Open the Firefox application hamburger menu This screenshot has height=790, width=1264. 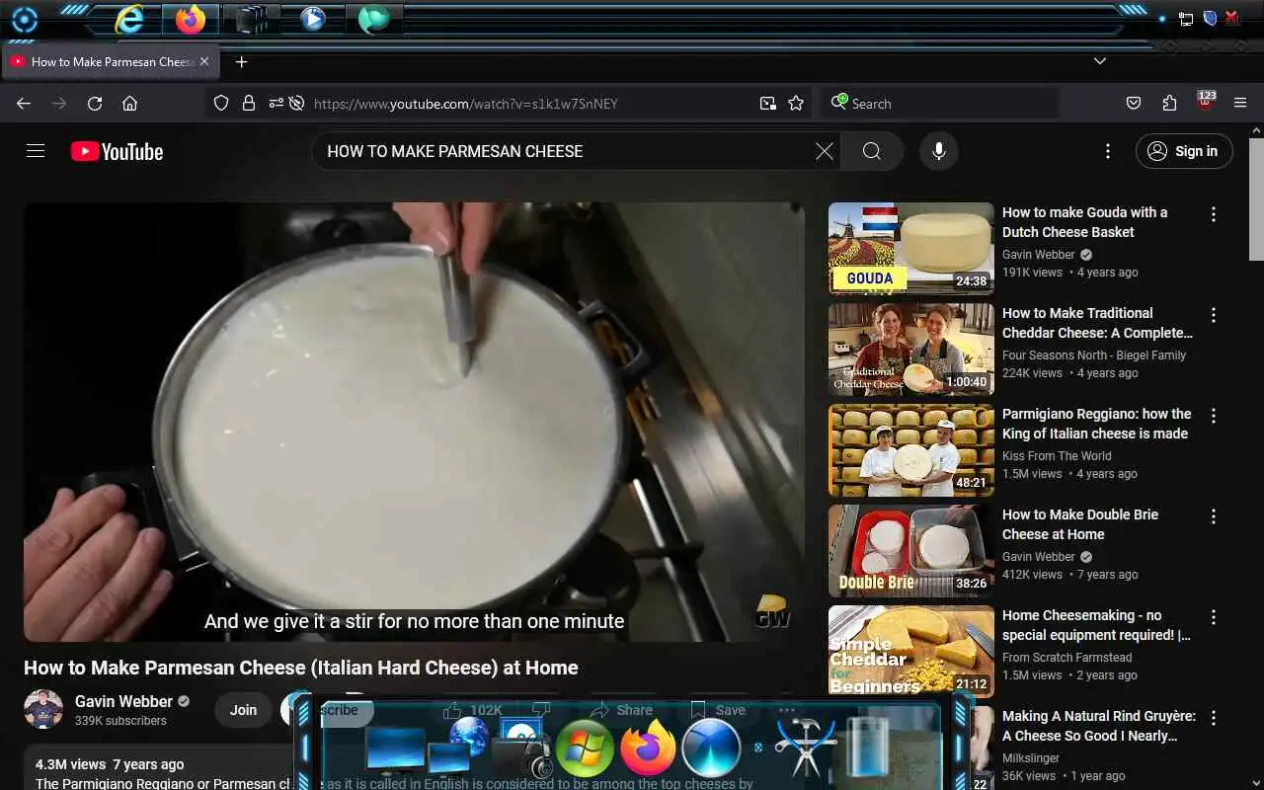[1240, 103]
